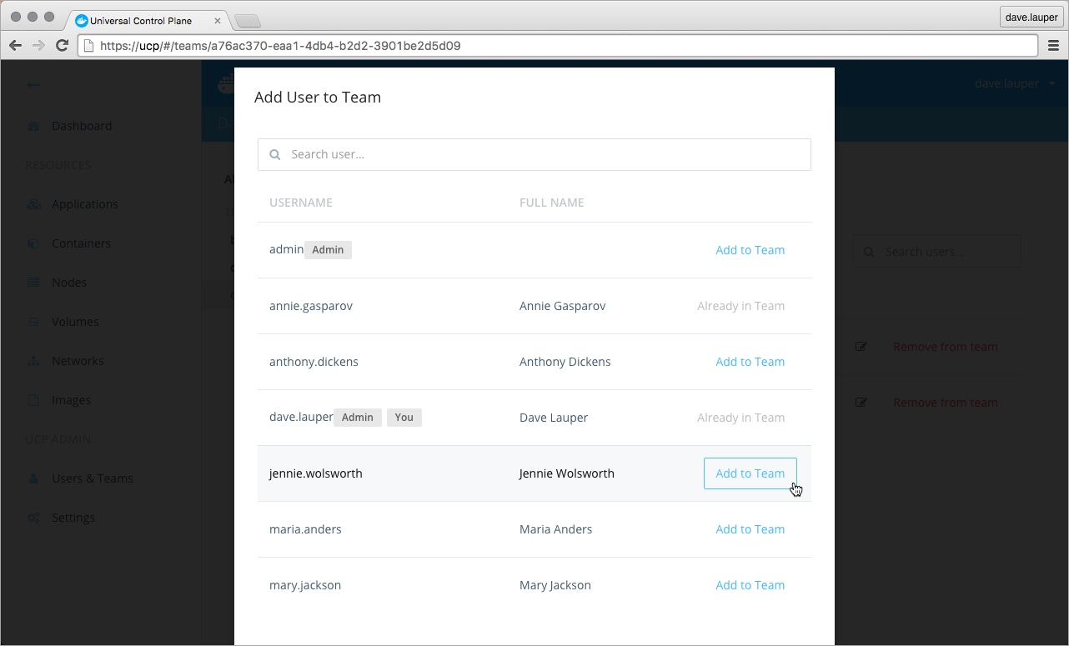The height and width of the screenshot is (646, 1069).
Task: Click the Networks sidebar icon
Action: pos(33,362)
